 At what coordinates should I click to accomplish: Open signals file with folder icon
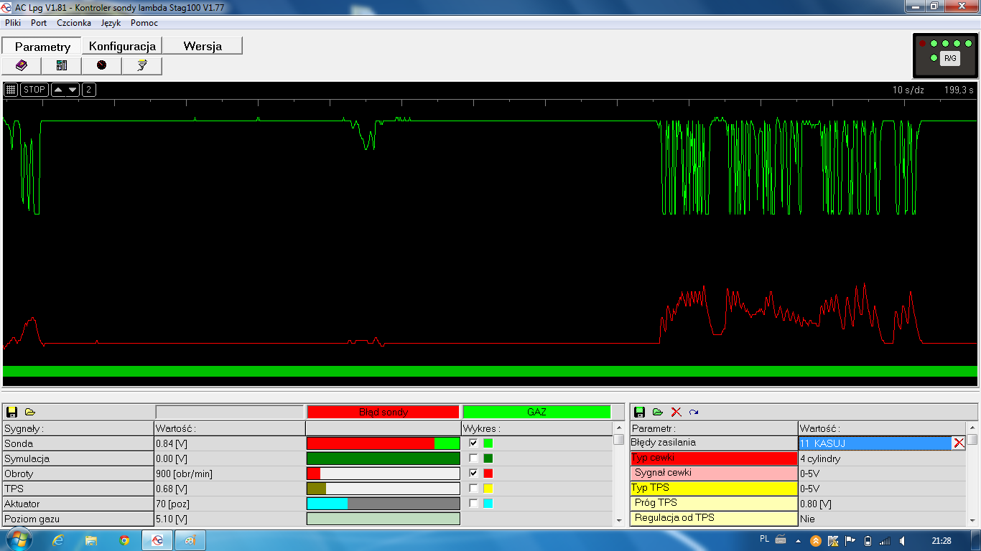pos(30,412)
